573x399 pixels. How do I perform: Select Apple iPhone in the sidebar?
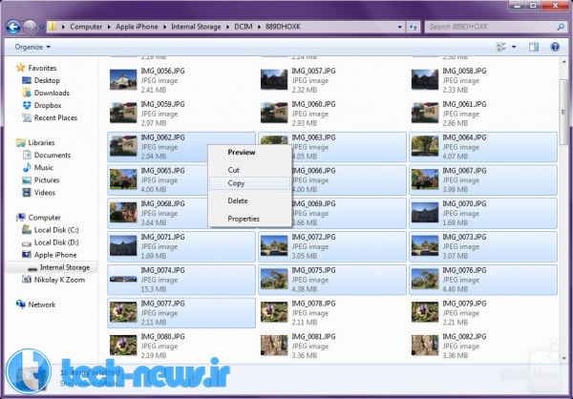tap(55, 255)
